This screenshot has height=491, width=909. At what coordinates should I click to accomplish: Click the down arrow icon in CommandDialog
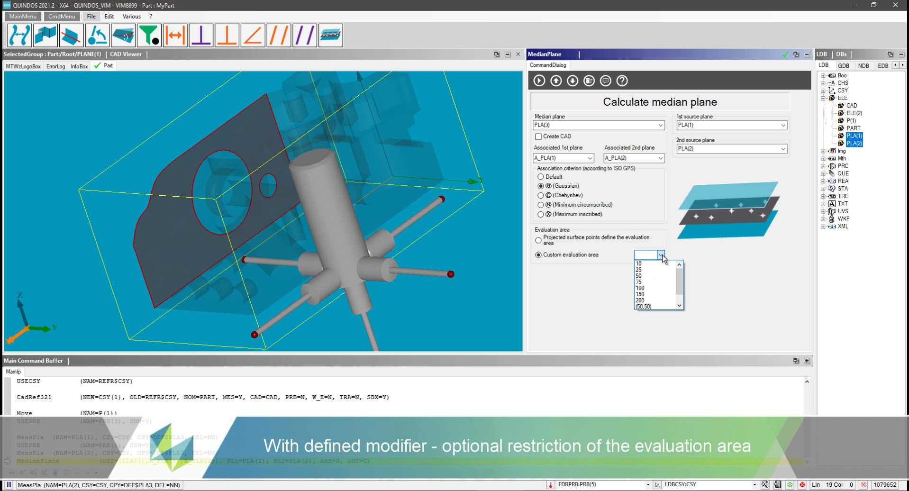(573, 81)
